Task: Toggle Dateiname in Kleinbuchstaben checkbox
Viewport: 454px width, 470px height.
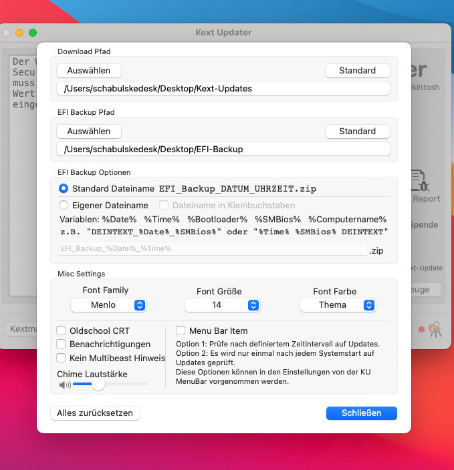Action: pos(164,206)
